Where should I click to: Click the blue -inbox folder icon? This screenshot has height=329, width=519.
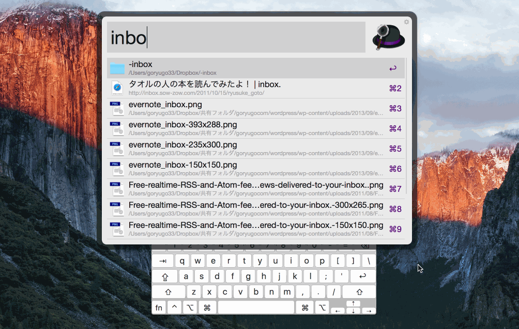(x=117, y=68)
